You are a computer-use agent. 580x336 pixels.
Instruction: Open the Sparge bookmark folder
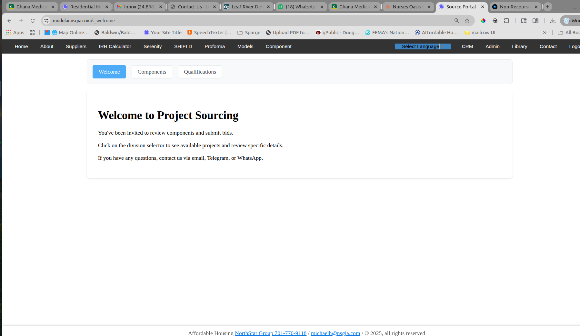pos(249,33)
